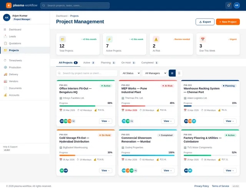Click the project name search field
The height and width of the screenshot is (190, 246).
[87, 73]
